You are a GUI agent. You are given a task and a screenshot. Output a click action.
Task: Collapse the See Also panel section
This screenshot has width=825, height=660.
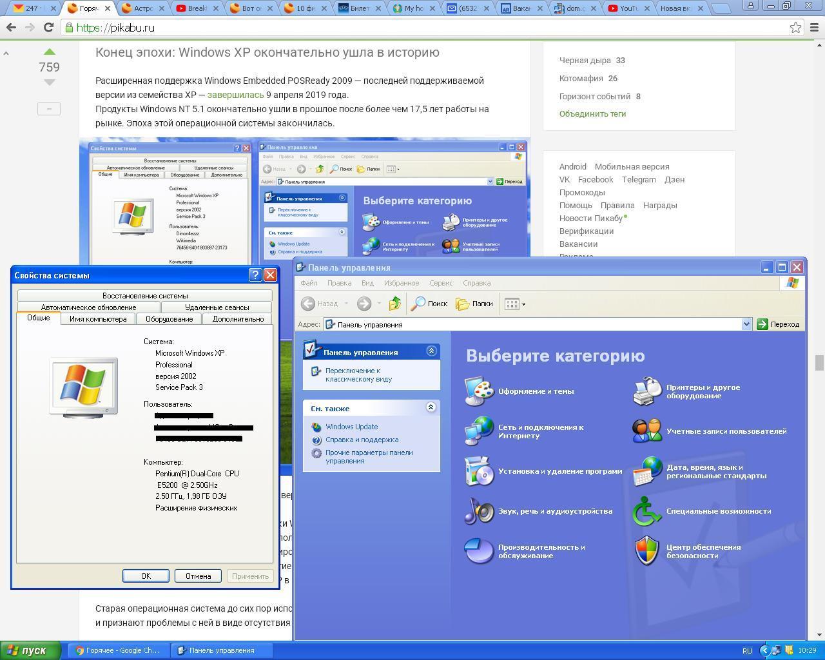click(431, 407)
